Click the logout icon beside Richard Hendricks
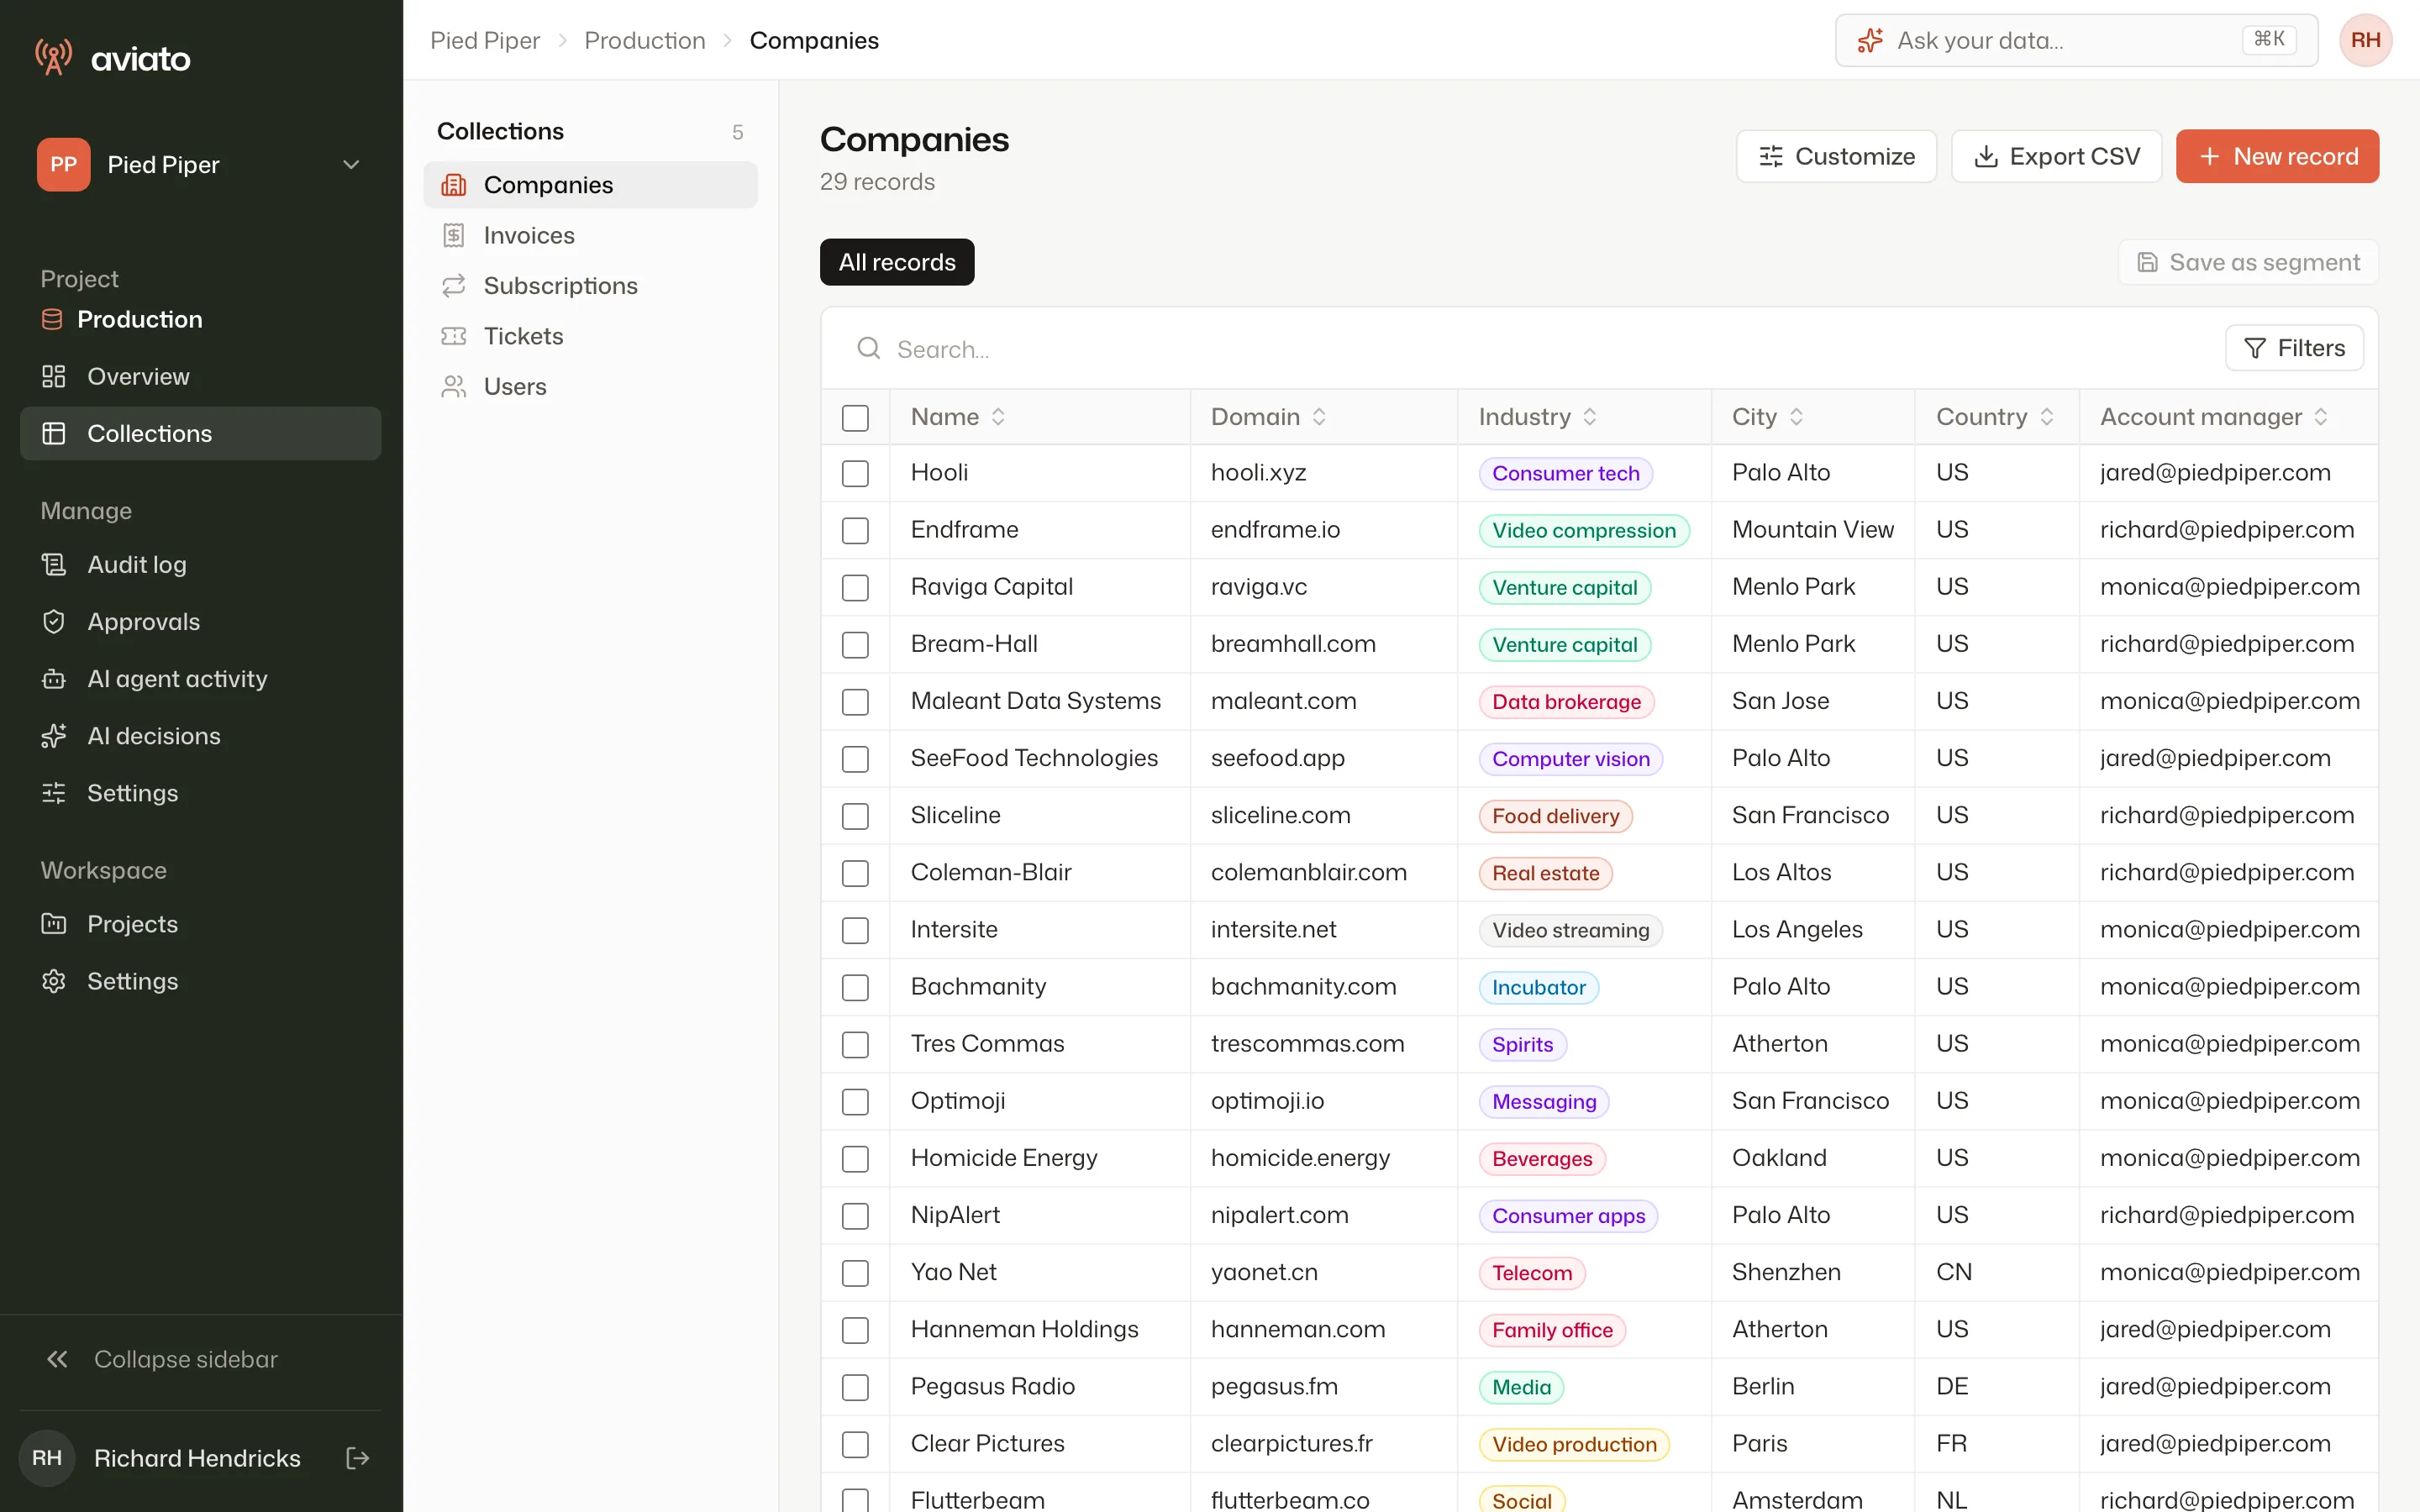Screen dimensions: 2420x1512 [357, 1458]
